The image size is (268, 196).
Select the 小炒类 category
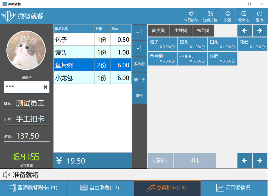pos(181,31)
